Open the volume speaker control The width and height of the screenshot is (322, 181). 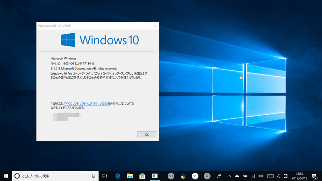261,176
